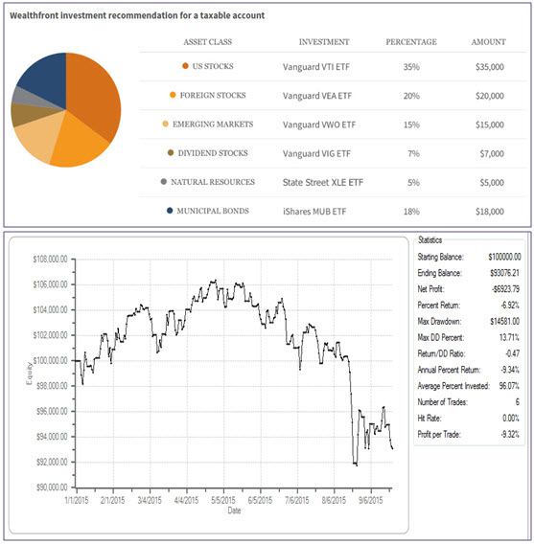Click the 5/5/2015 x-axis date label
The height and width of the screenshot is (544, 534).
223,500
